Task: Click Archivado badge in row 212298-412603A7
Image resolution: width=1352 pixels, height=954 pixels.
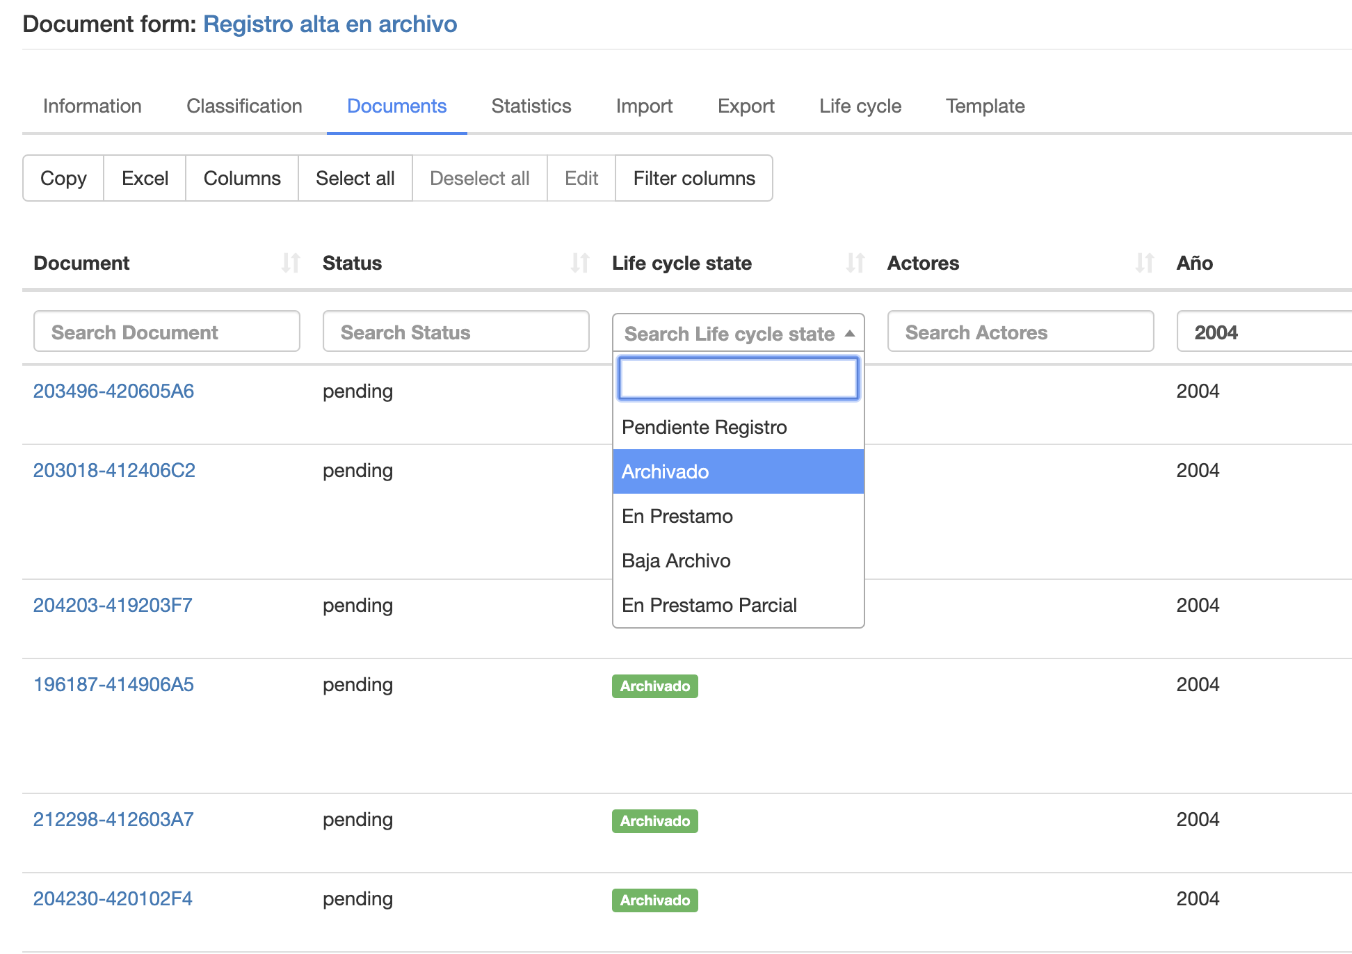Action: pyautogui.click(x=655, y=821)
